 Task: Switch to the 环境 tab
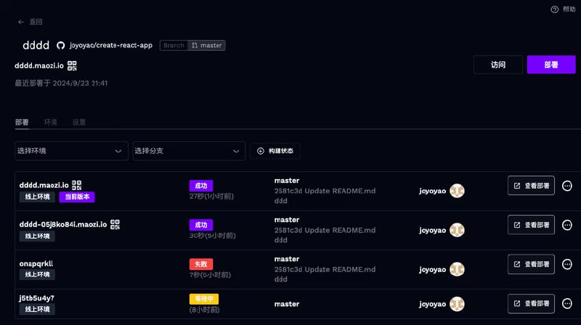click(51, 122)
